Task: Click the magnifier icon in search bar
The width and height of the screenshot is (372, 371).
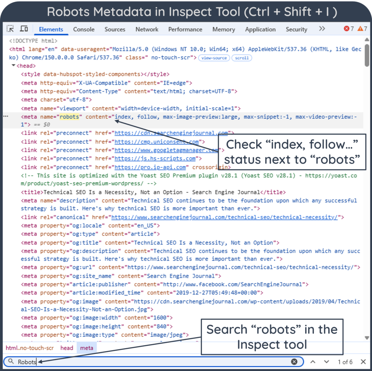Action: [x=11, y=361]
